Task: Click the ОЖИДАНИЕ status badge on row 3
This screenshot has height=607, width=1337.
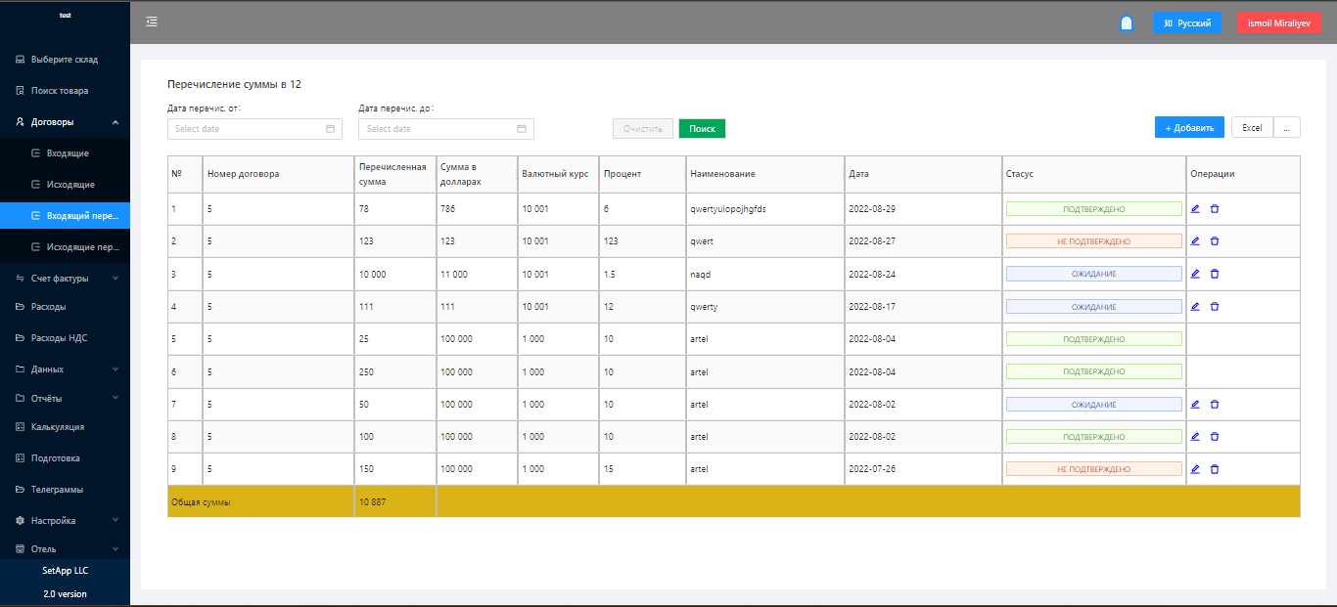Action: (1093, 274)
